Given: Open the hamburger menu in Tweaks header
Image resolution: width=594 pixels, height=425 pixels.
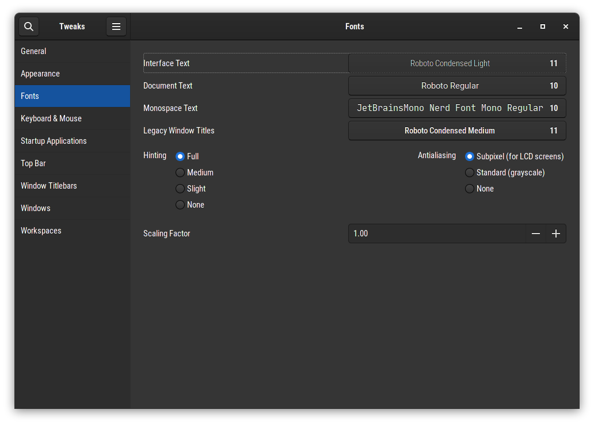Looking at the screenshot, I should tap(116, 26).
